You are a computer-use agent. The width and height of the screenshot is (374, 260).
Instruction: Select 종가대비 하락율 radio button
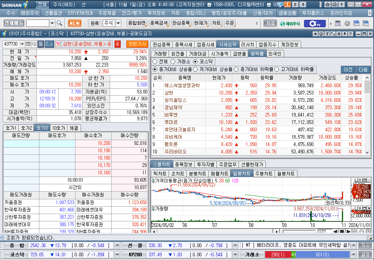click(236, 70)
